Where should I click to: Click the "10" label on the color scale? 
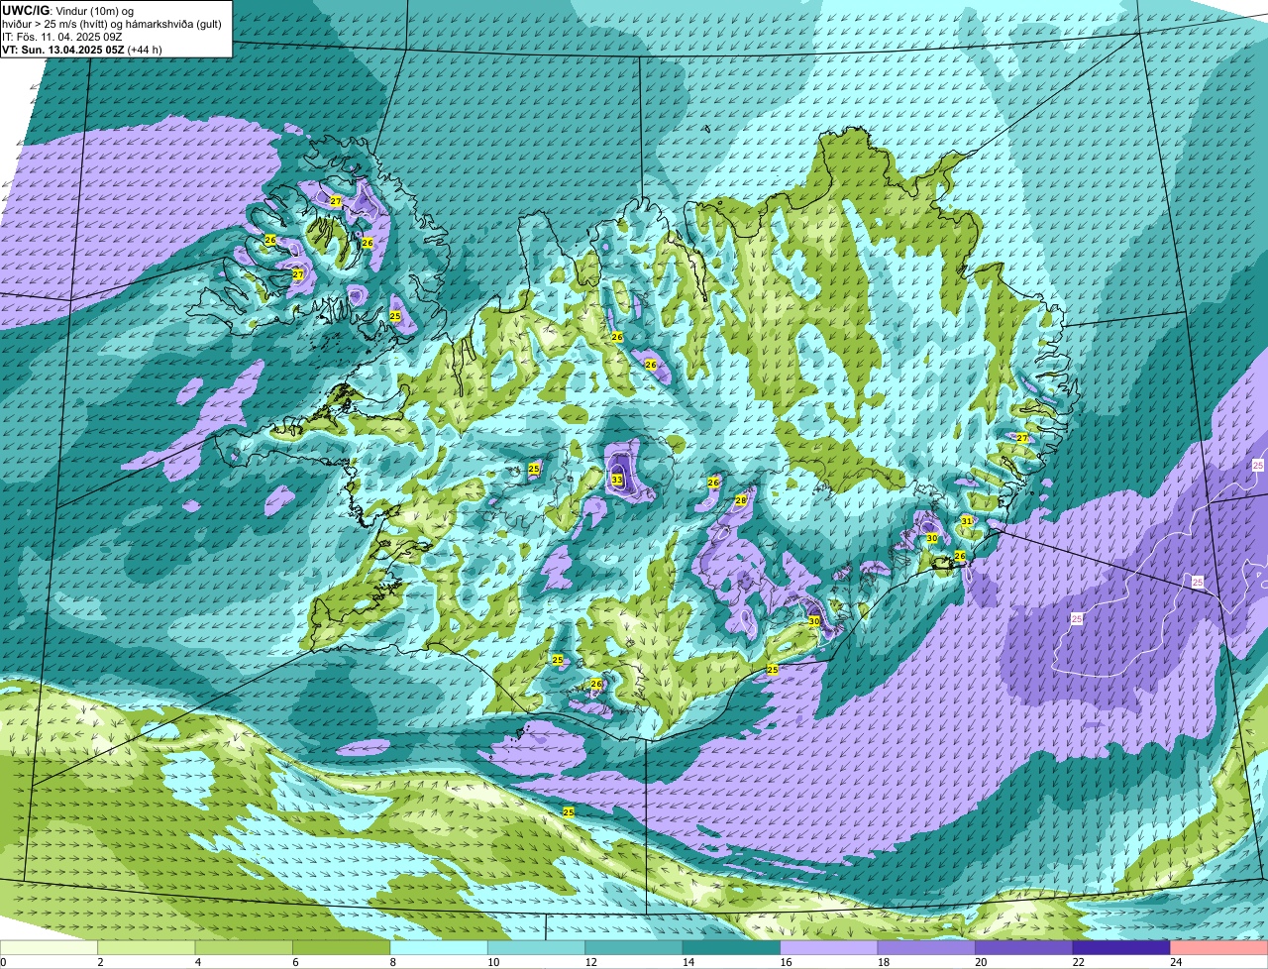[x=492, y=962]
